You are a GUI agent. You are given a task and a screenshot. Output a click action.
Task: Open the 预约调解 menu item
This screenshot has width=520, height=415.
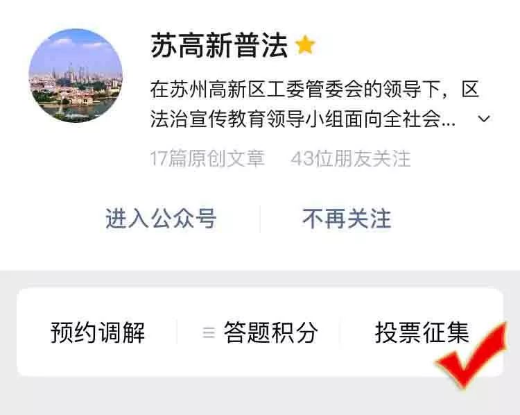[98, 332]
